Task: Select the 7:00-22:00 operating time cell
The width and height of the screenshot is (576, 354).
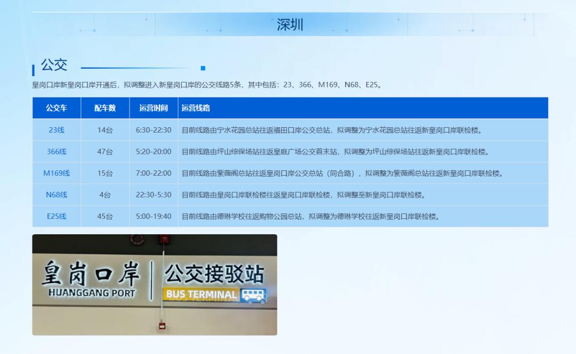Action: point(154,173)
